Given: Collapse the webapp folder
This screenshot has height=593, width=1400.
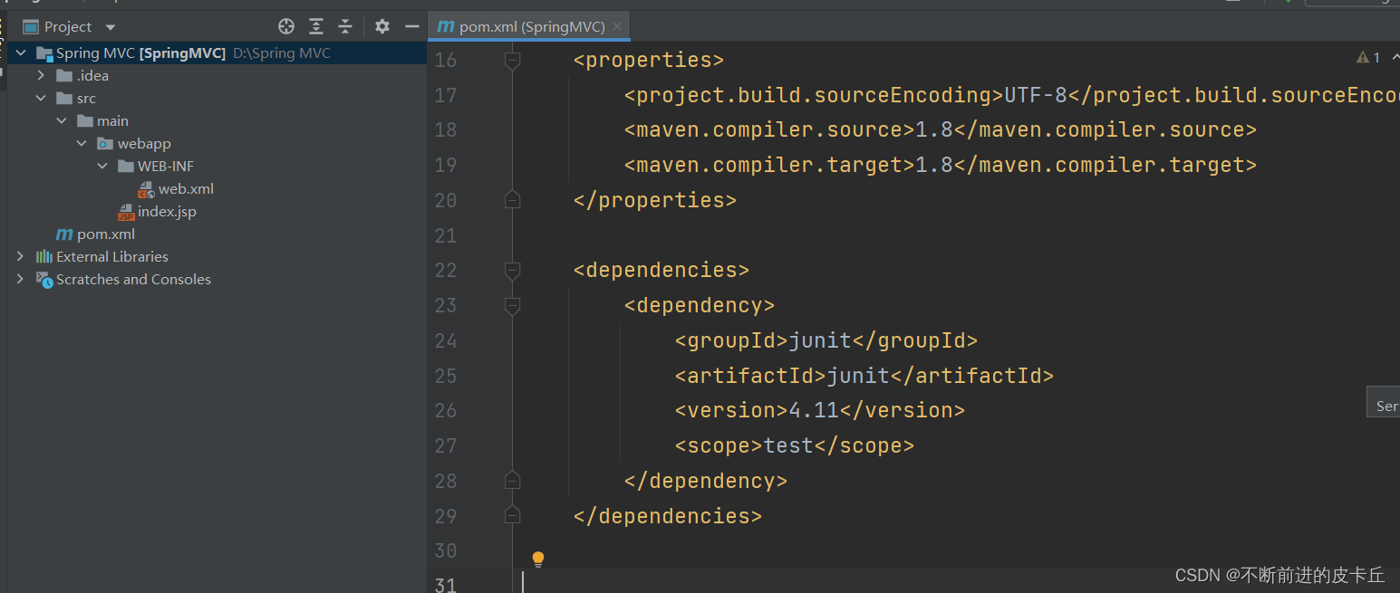Looking at the screenshot, I should pos(82,144).
